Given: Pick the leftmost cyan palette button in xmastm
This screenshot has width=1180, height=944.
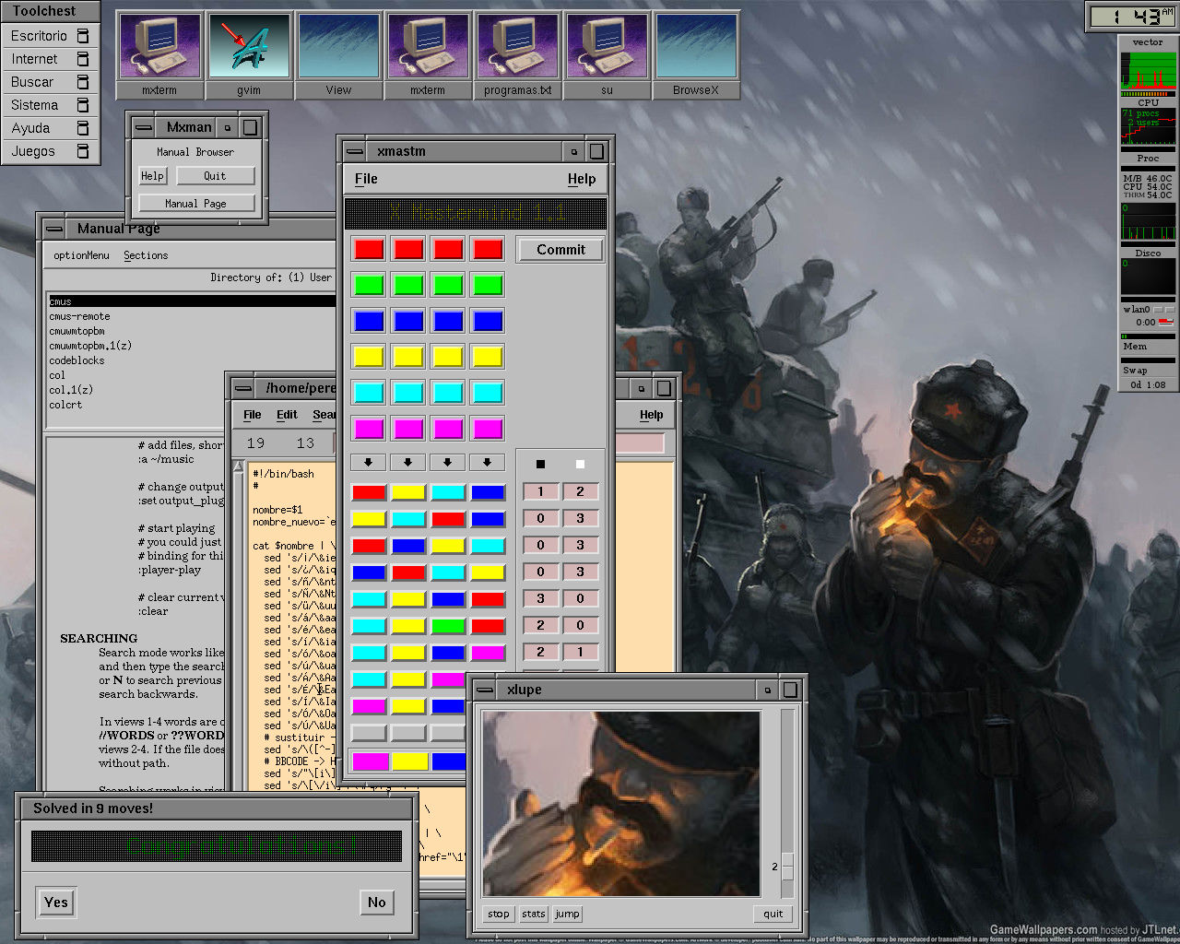Looking at the screenshot, I should 369,393.
